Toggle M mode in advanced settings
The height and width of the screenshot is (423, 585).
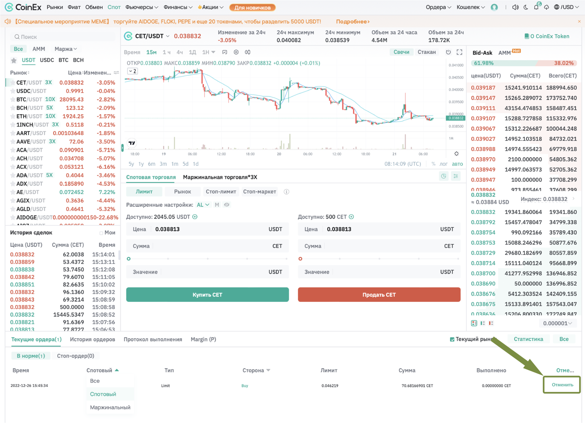pyautogui.click(x=217, y=205)
